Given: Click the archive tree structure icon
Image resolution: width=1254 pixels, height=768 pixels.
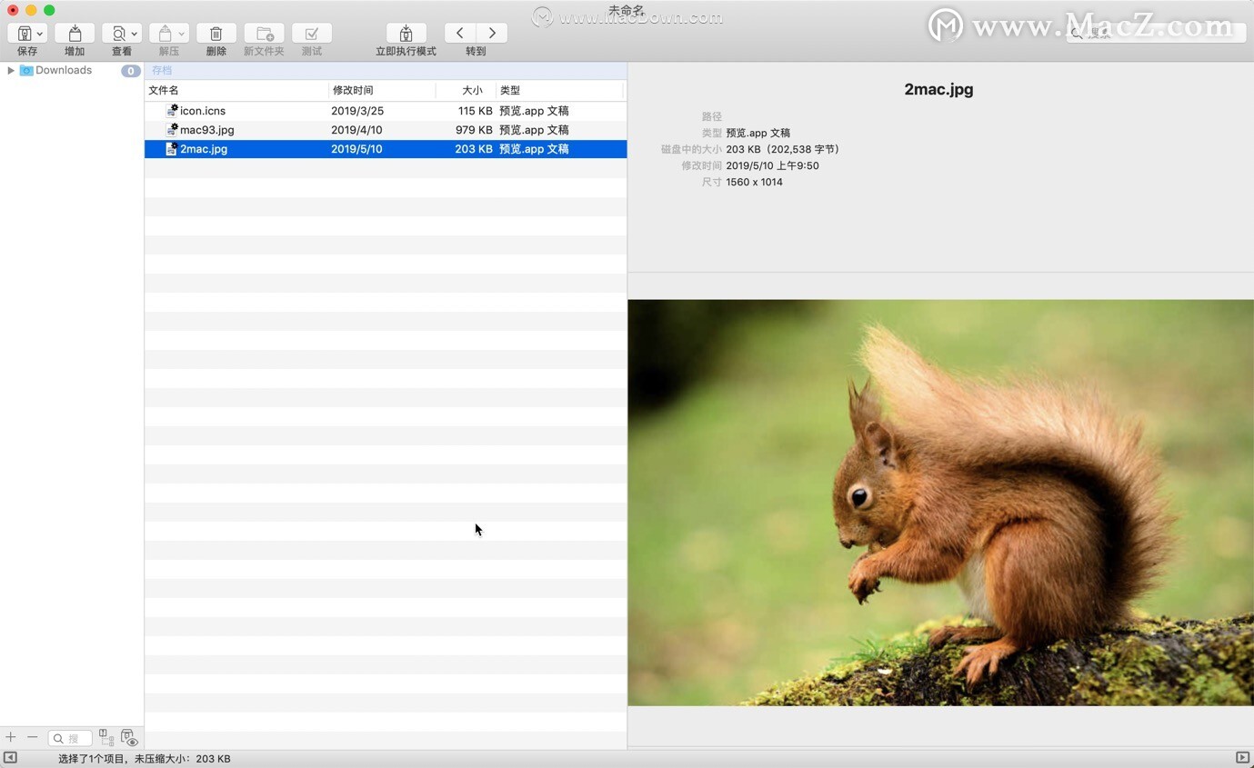Looking at the screenshot, I should [x=106, y=737].
